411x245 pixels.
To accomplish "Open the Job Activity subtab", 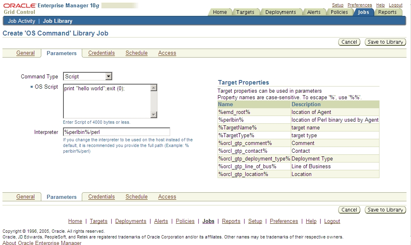I will coord(22,21).
